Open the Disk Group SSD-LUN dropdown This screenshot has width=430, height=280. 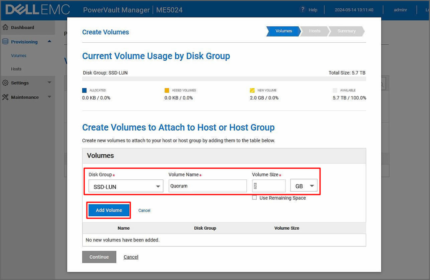tap(126, 187)
